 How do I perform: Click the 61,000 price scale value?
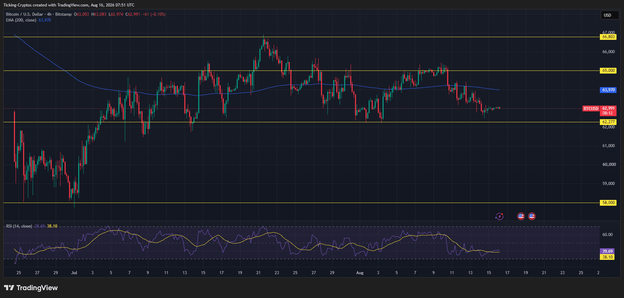pyautogui.click(x=608, y=146)
